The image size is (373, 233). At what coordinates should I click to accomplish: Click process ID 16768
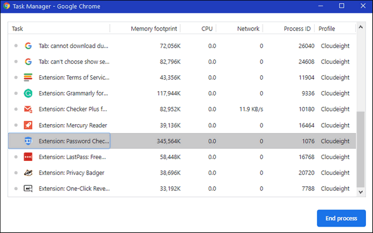(306, 157)
